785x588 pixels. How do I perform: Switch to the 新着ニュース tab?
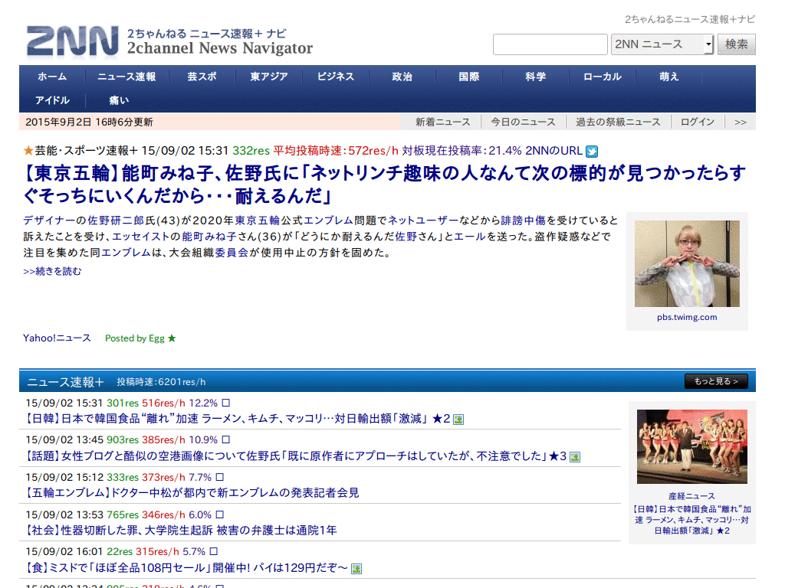point(442,122)
